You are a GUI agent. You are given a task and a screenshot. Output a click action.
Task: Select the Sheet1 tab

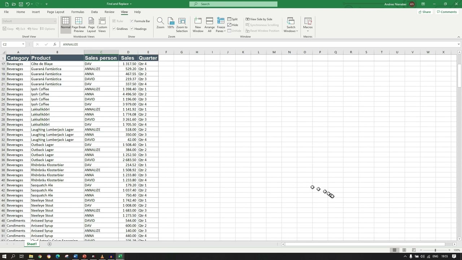pos(32,244)
